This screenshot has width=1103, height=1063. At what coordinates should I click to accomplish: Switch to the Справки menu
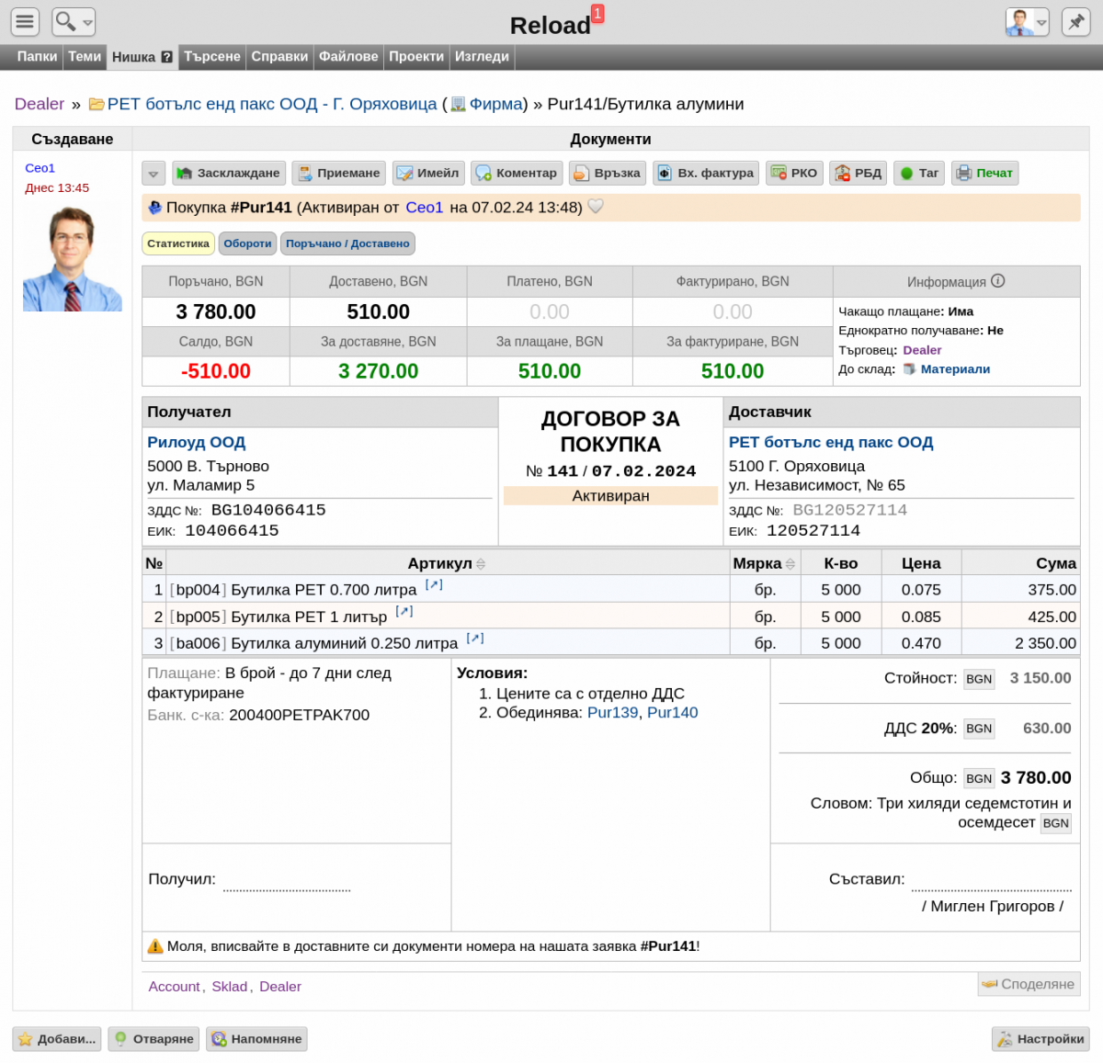(279, 56)
